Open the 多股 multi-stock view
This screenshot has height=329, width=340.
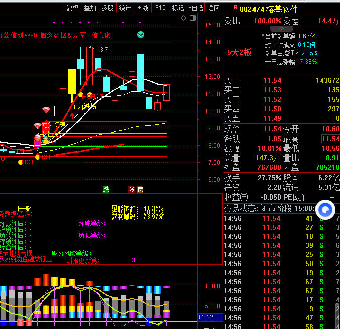pos(107,8)
